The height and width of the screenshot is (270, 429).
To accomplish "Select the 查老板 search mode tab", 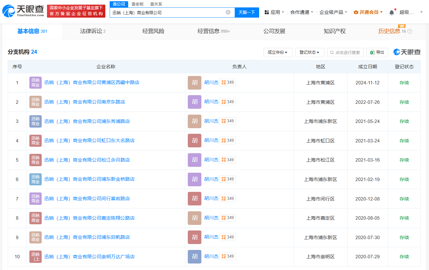I will (x=137, y=4).
